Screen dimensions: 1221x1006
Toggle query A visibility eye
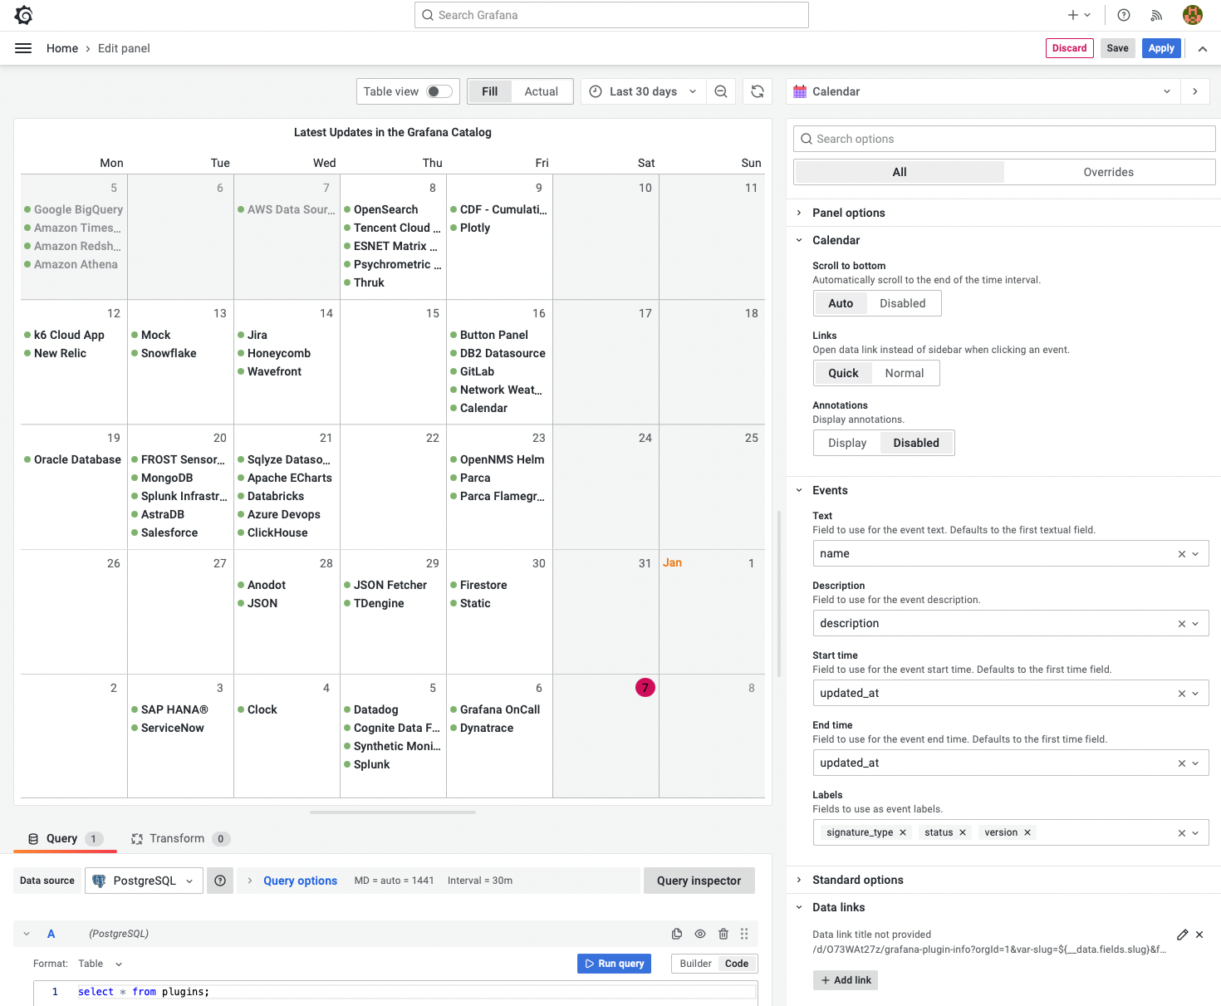[700, 934]
